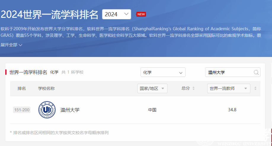The width and height of the screenshot is (272, 146).
Task: Click the Wenzhou University round logo
Action: click(47, 110)
